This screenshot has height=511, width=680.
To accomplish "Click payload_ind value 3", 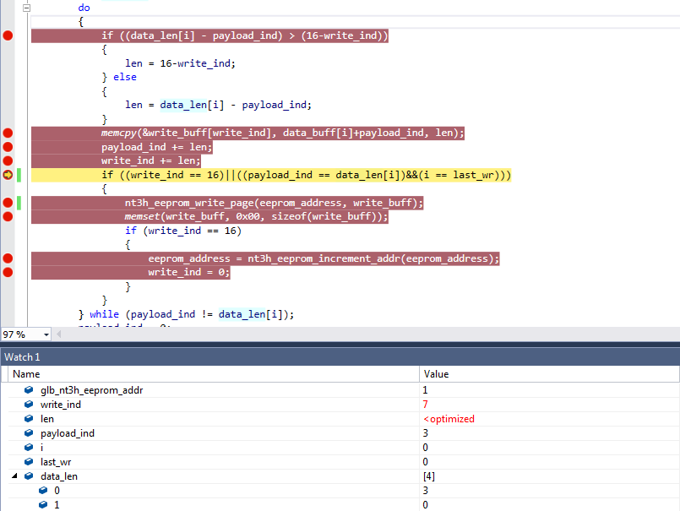I will click(x=425, y=433).
